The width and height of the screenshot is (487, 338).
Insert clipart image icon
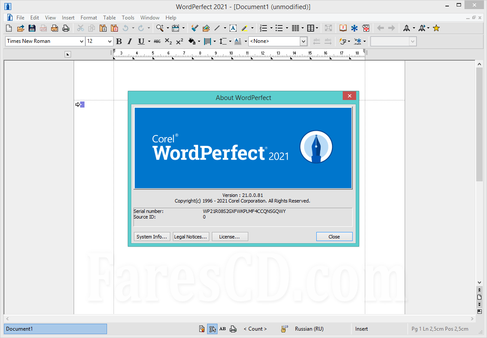pos(206,28)
